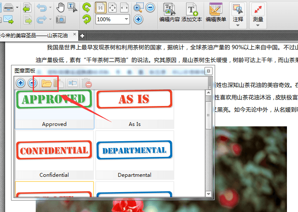Select the text selection tool
This screenshot has height=212, width=298.
(72, 8)
